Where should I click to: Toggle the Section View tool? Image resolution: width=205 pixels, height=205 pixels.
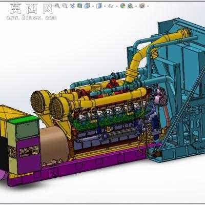pos(79,6)
